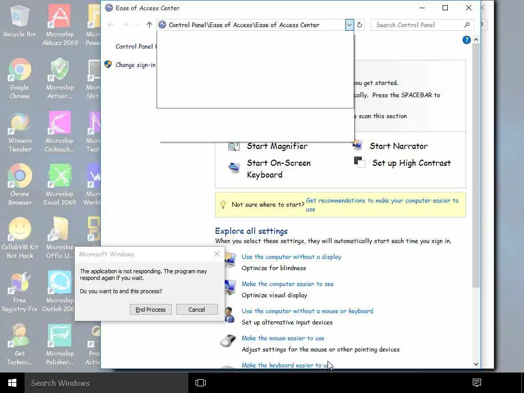The width and height of the screenshot is (524, 393).
Task: Open Change sign-in settings link
Action: (x=135, y=65)
